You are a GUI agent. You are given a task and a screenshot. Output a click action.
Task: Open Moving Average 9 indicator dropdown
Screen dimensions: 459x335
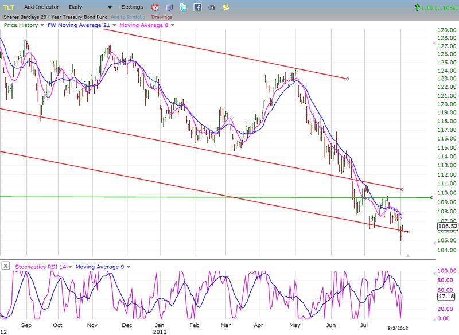point(128,266)
